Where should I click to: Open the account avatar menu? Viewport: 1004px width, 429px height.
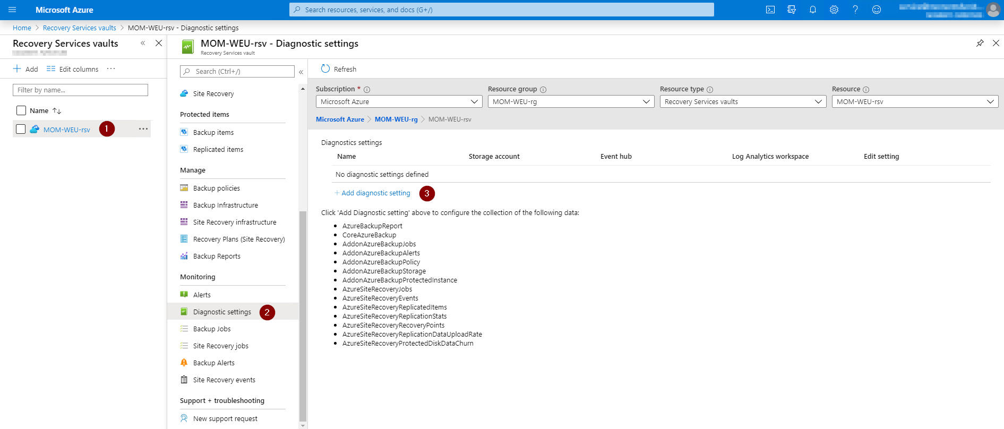(x=993, y=10)
